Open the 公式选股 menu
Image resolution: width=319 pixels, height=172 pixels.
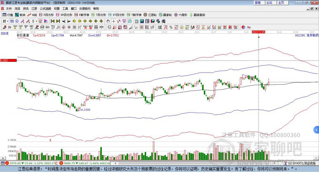pos(45,8)
